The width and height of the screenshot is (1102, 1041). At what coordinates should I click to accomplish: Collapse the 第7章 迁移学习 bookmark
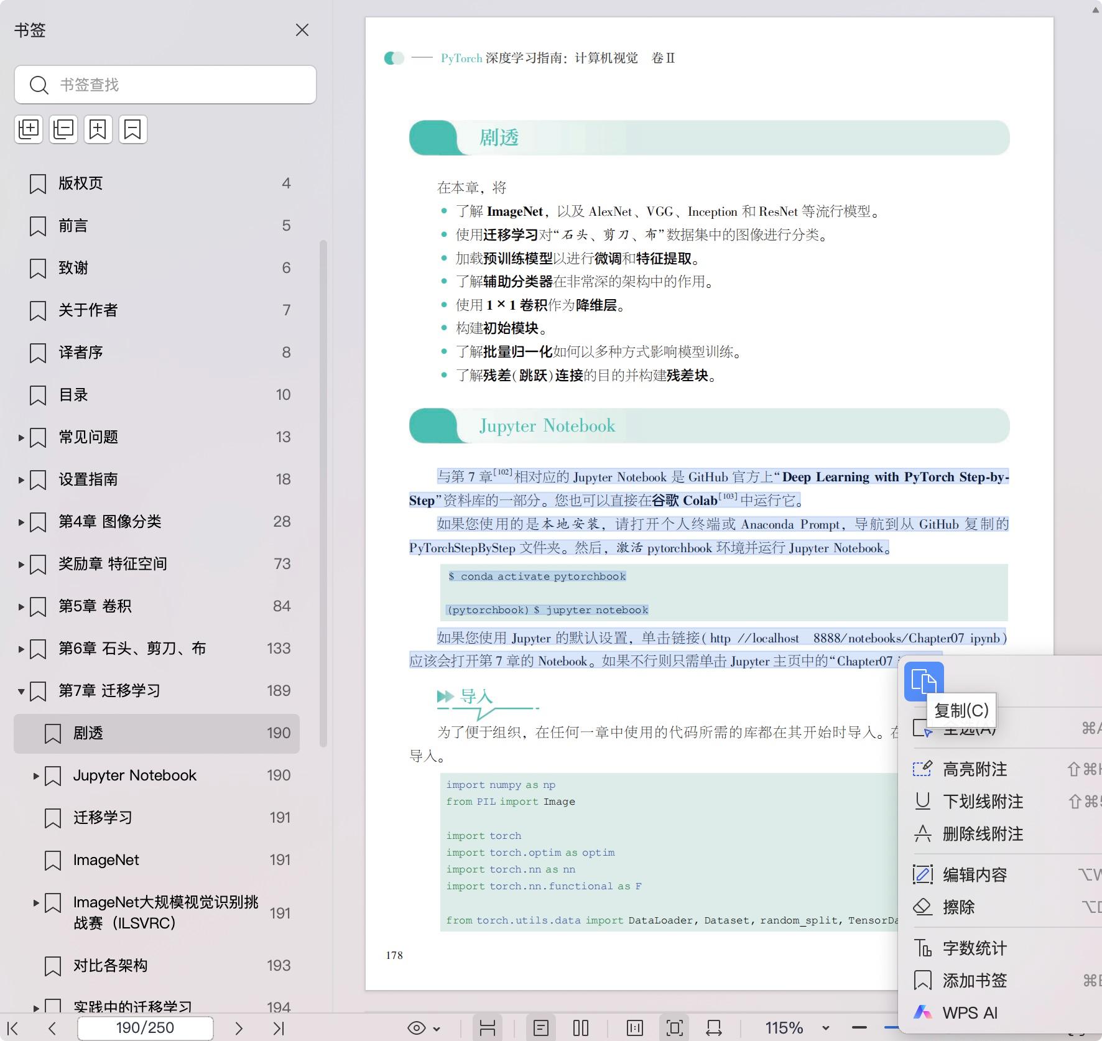click(21, 691)
